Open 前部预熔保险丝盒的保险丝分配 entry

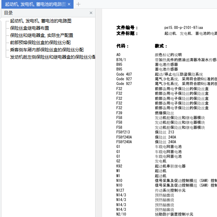coord(40,42)
